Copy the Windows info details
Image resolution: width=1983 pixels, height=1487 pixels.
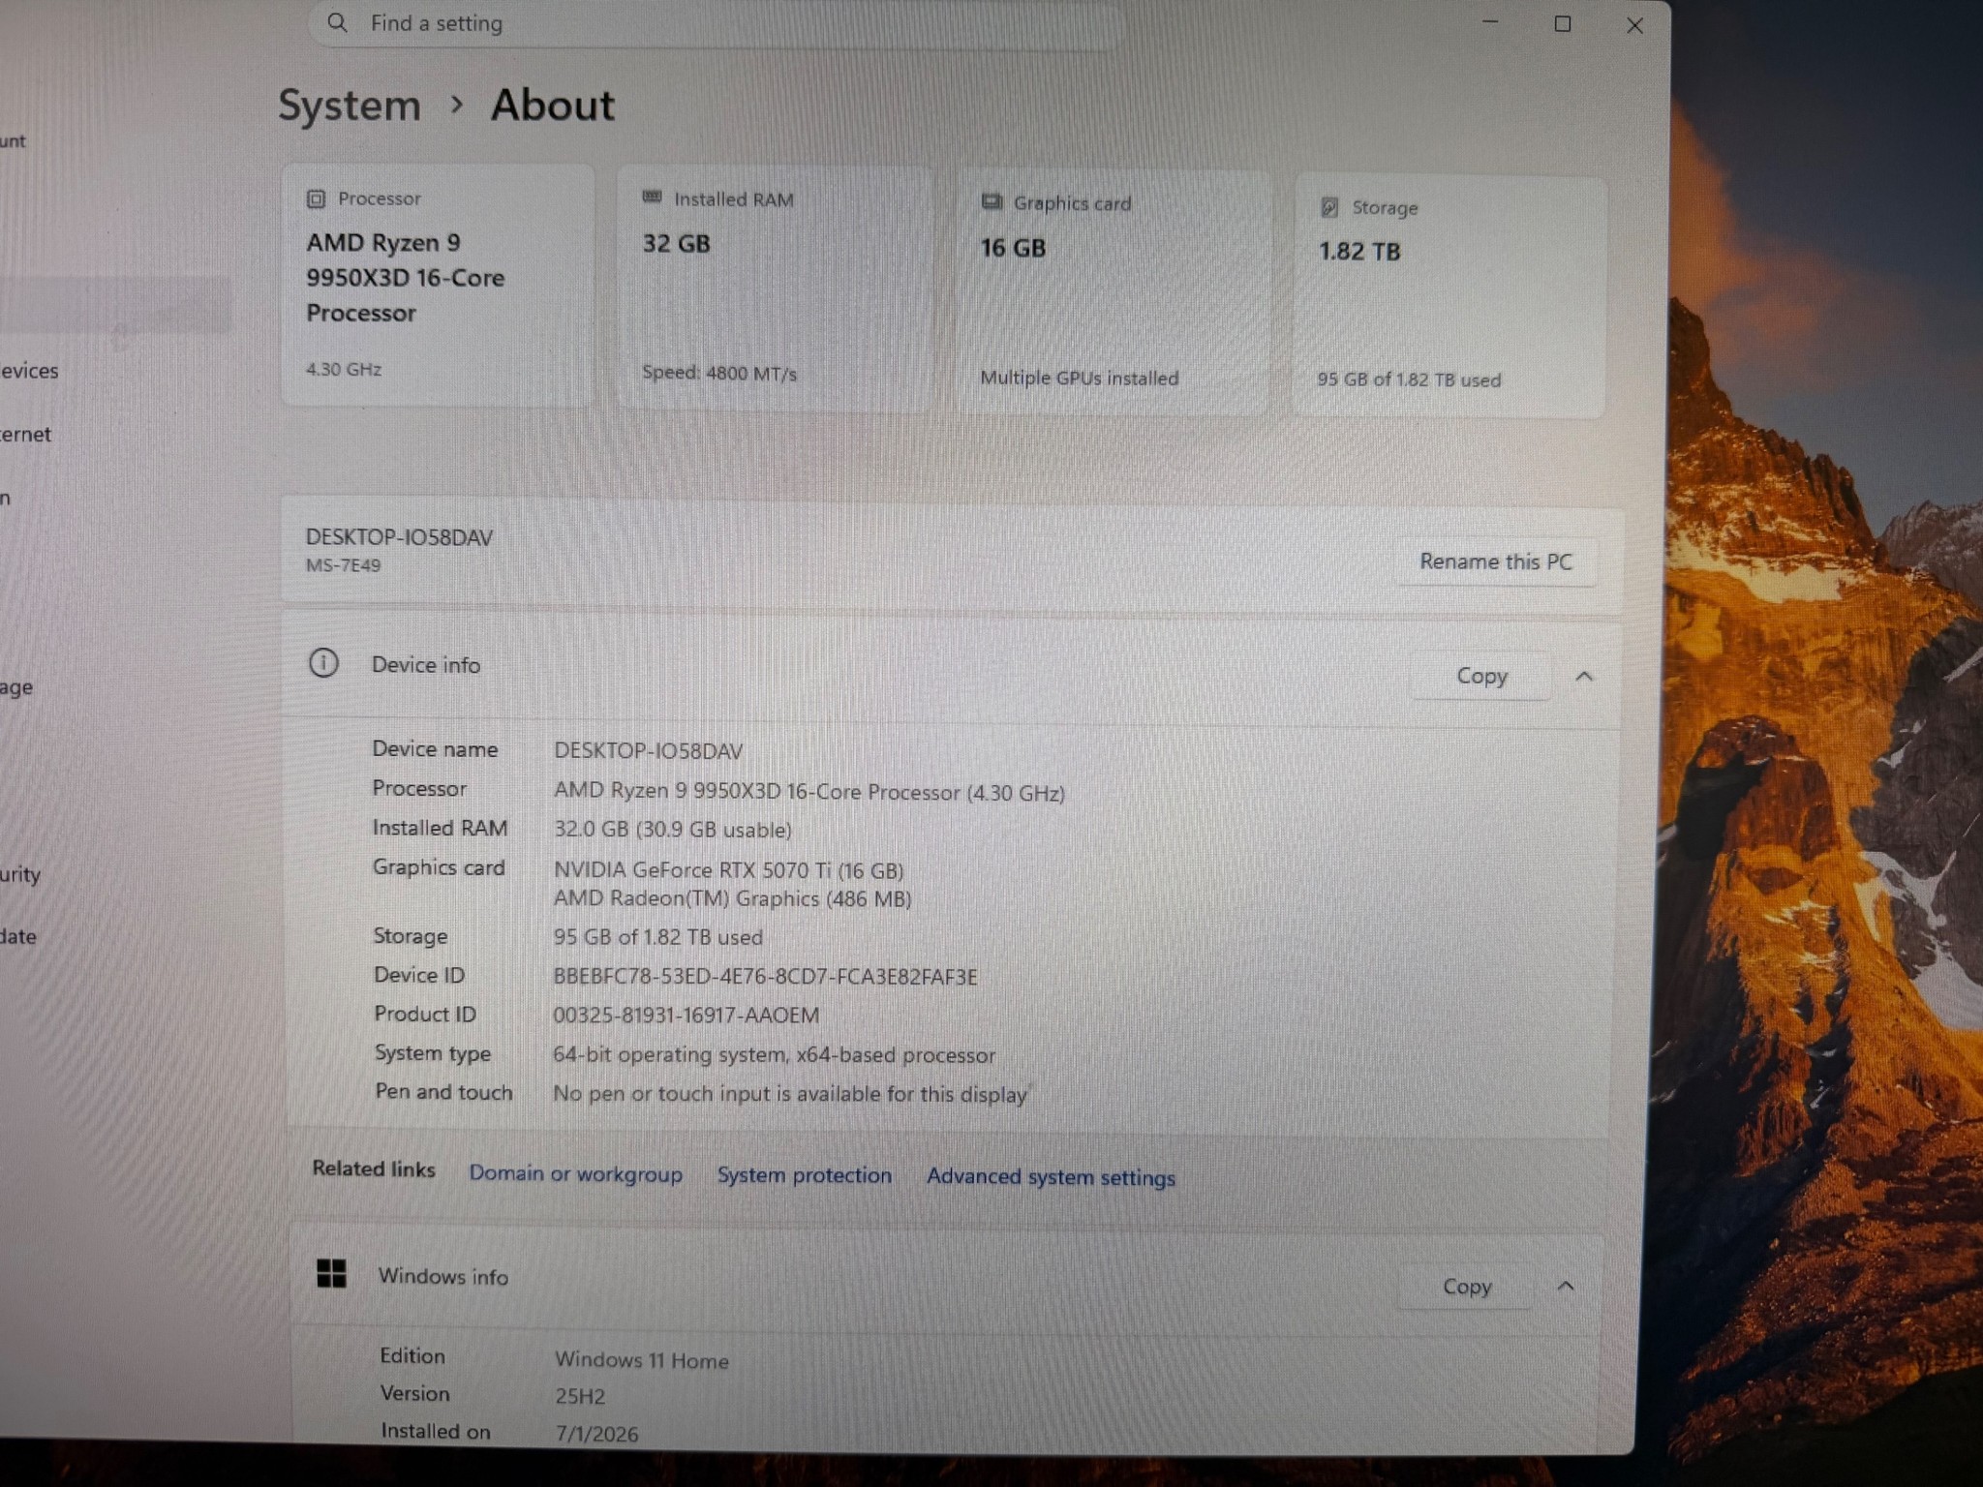pos(1467,1286)
